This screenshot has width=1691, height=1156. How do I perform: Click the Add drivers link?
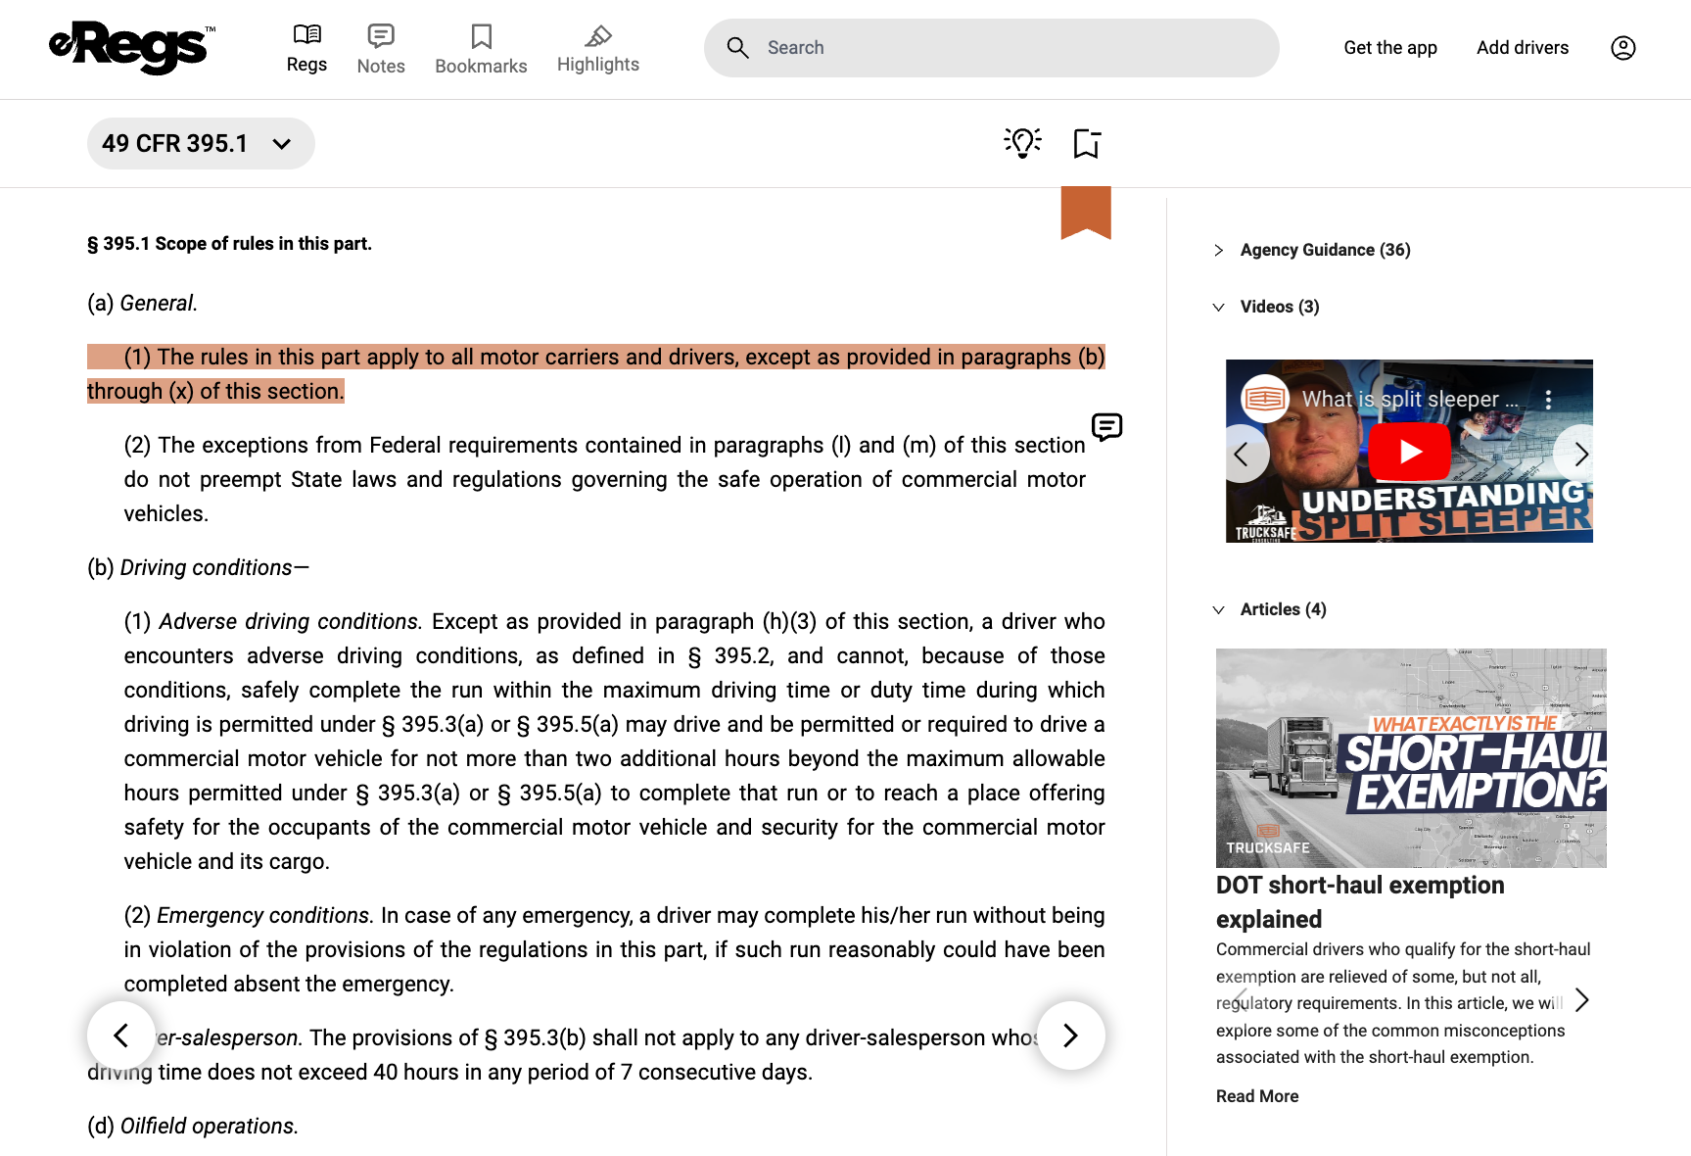[x=1523, y=48]
